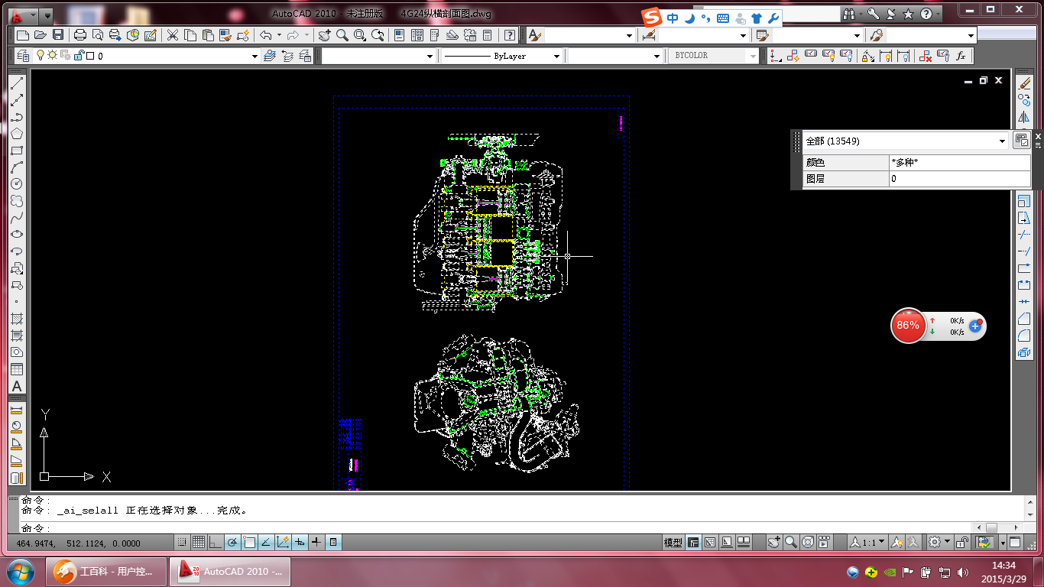
Task: Click the Pan hand tool
Action: pyautogui.click(x=325, y=35)
